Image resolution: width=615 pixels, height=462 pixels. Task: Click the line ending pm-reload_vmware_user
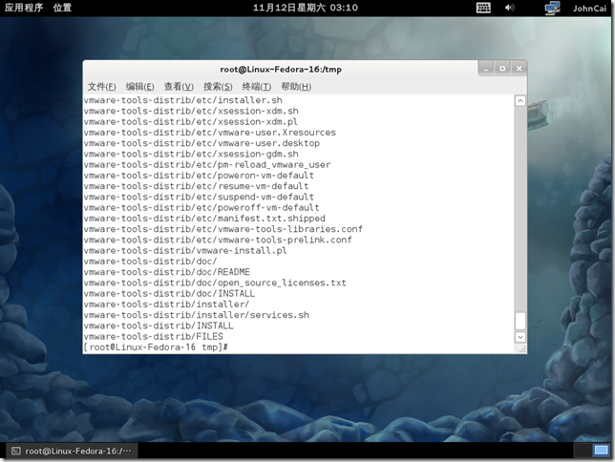tap(207, 165)
